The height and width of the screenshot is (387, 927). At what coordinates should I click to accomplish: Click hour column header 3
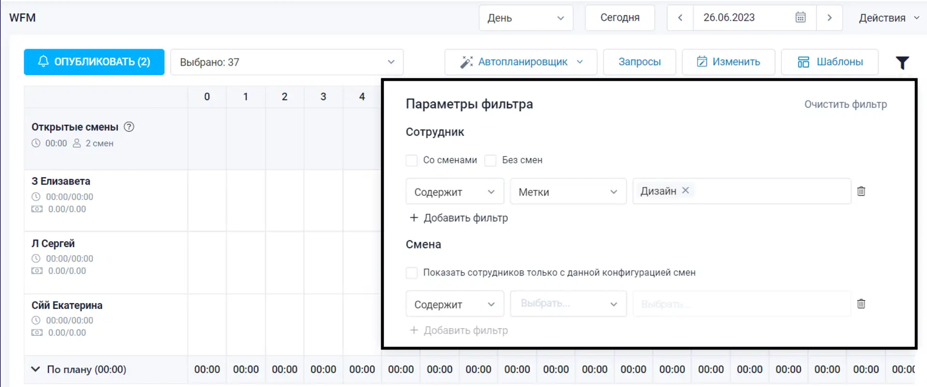click(x=323, y=97)
